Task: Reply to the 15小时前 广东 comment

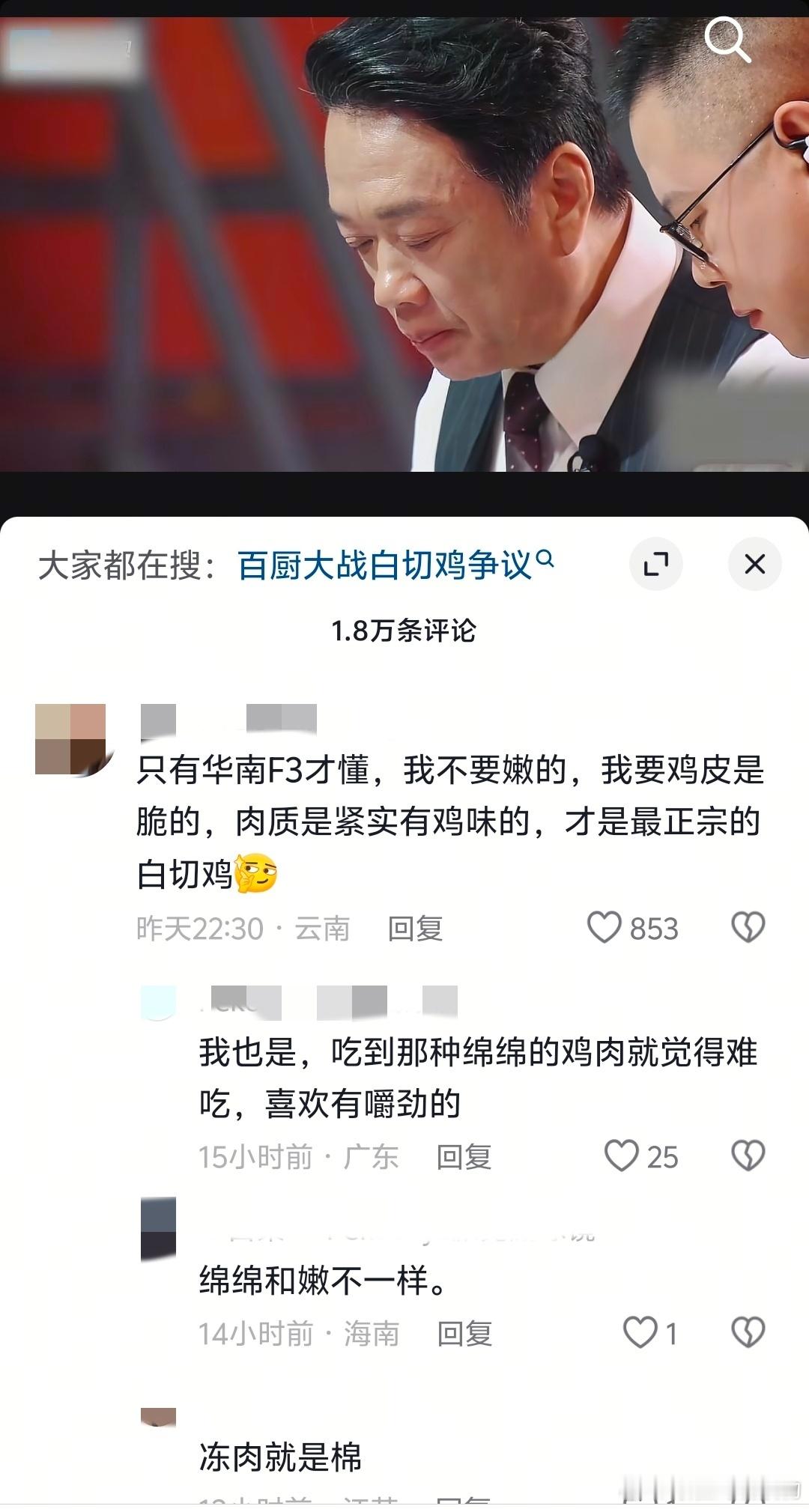Action: [464, 1157]
